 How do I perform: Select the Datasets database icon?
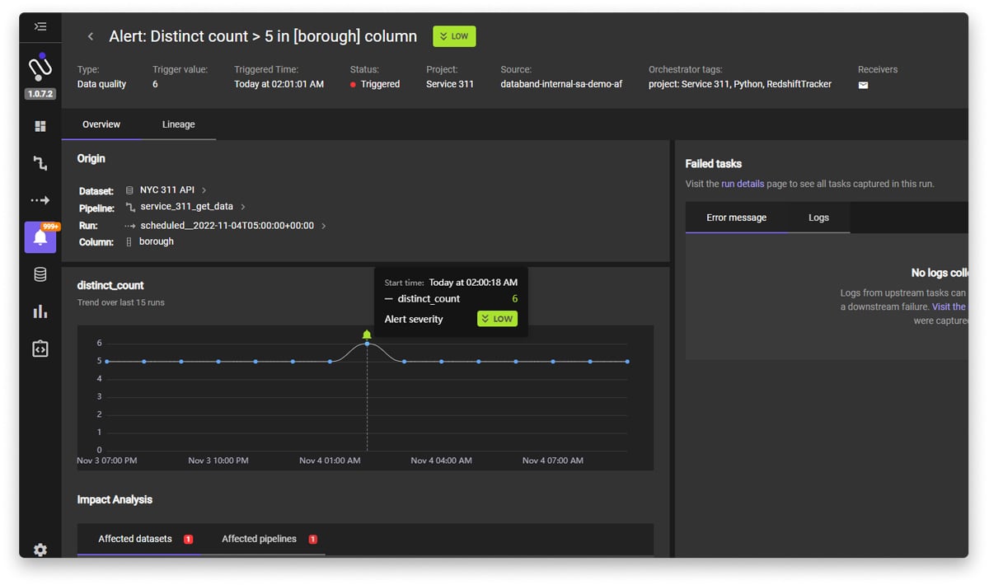[x=40, y=274]
